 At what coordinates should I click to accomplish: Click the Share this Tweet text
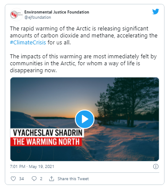[73, 179]
